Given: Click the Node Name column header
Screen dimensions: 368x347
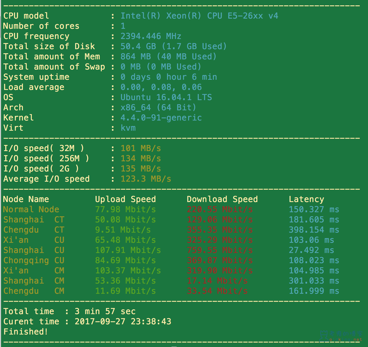Looking at the screenshot, I should (x=26, y=199).
